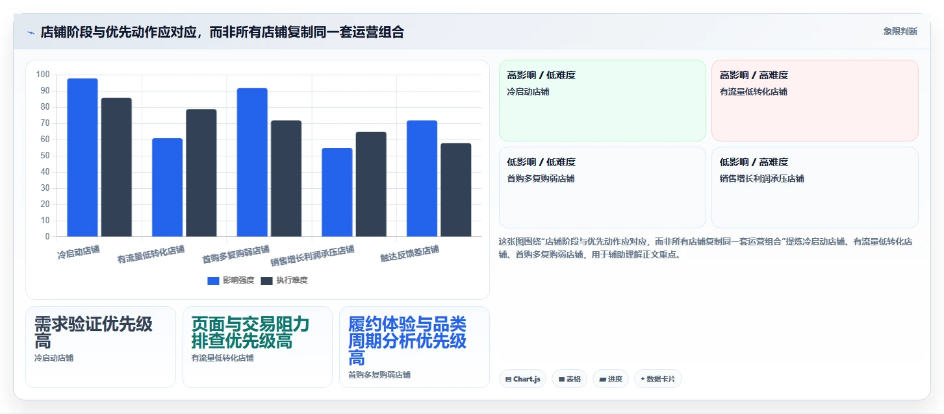Click 首购多复购弱店铺 subtitle under blue data card
This screenshot has height=414, width=944.
tap(379, 374)
